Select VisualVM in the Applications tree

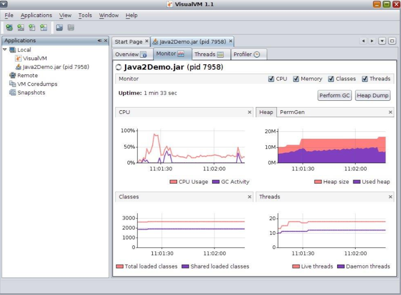click(x=31, y=58)
